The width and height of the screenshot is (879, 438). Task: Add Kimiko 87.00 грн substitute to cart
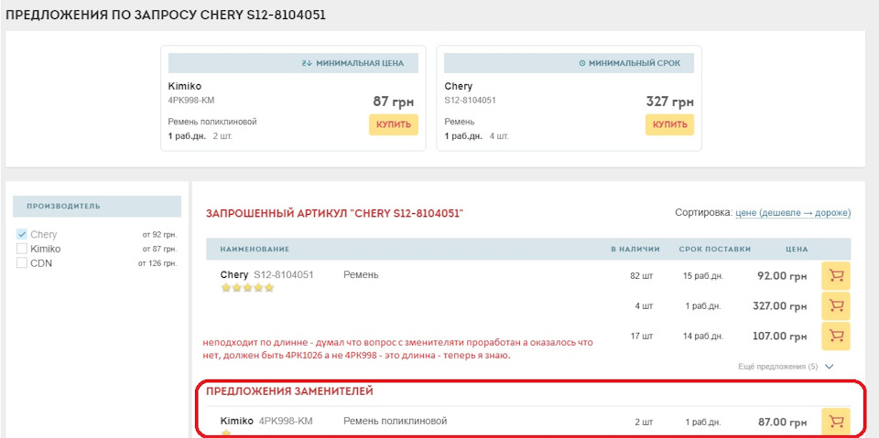coord(836,422)
